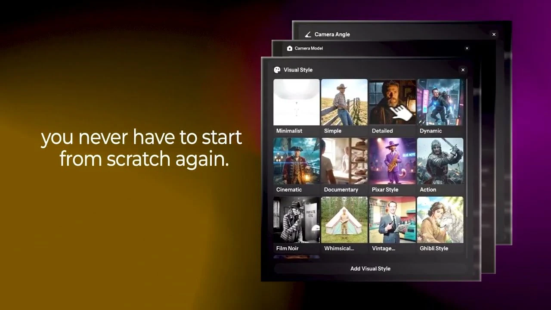
Task: Close the Visual Style panel
Action: [463, 70]
